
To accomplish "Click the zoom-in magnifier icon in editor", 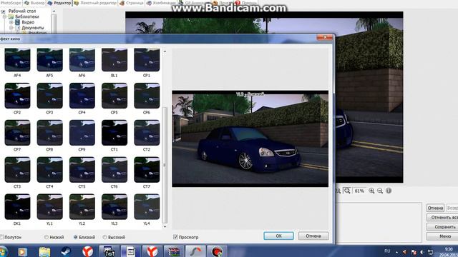I will pyautogui.click(x=371, y=191).
